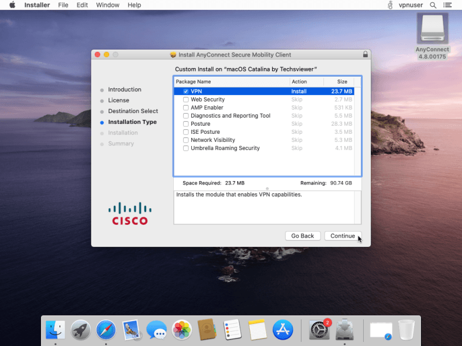Viewport: 462px width, 346px height.
Task: Click the package icon in the installer title
Action: [173, 55]
